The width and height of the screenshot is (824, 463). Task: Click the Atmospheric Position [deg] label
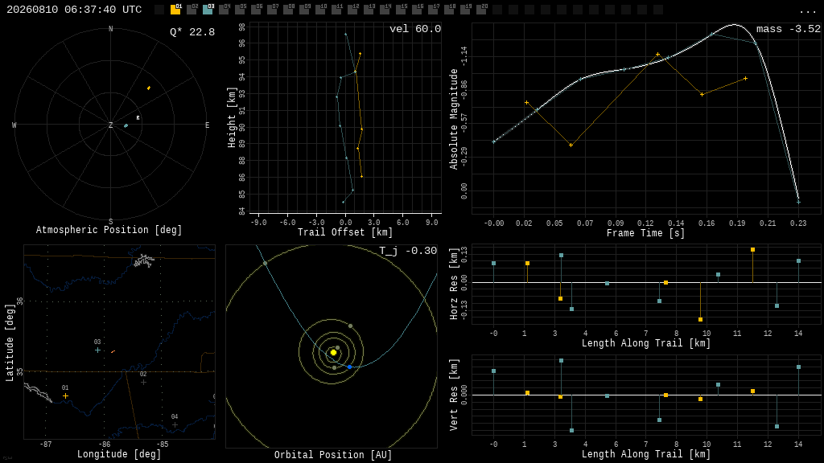109,230
